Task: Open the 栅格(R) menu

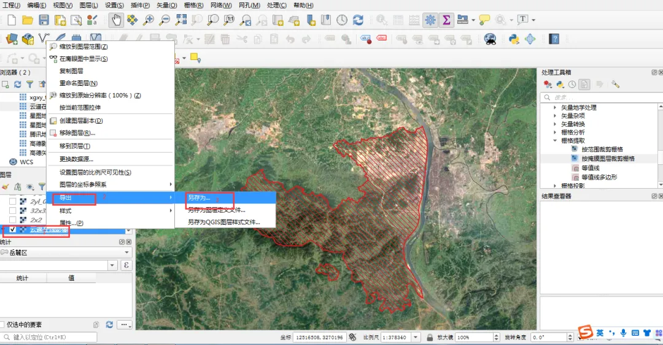Action: [x=193, y=5]
